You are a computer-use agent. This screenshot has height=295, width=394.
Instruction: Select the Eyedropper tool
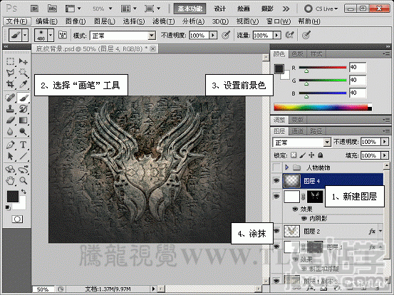(23, 84)
